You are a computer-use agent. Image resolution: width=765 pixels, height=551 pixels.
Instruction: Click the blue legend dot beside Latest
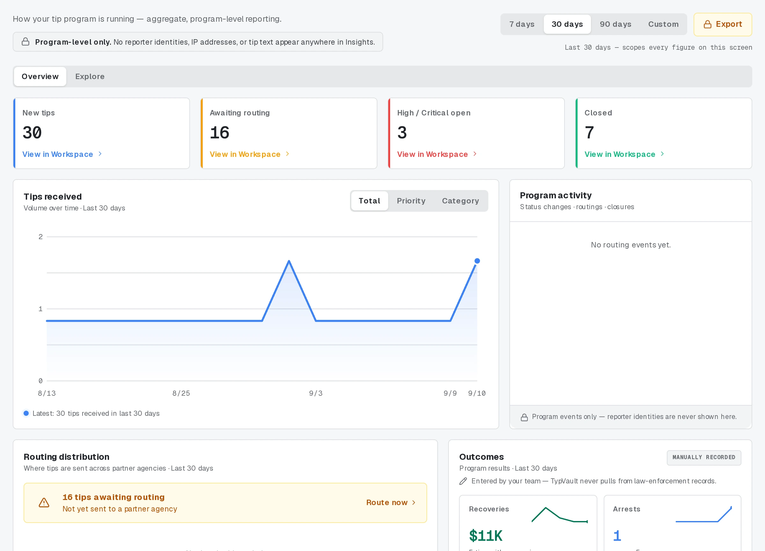(26, 413)
